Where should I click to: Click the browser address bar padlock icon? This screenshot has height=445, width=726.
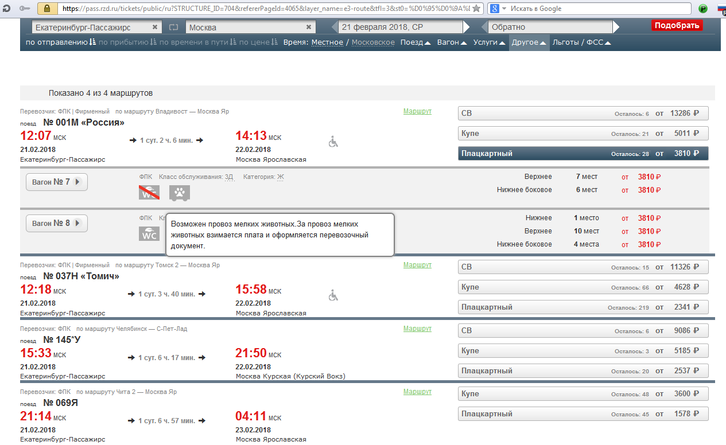tap(47, 9)
